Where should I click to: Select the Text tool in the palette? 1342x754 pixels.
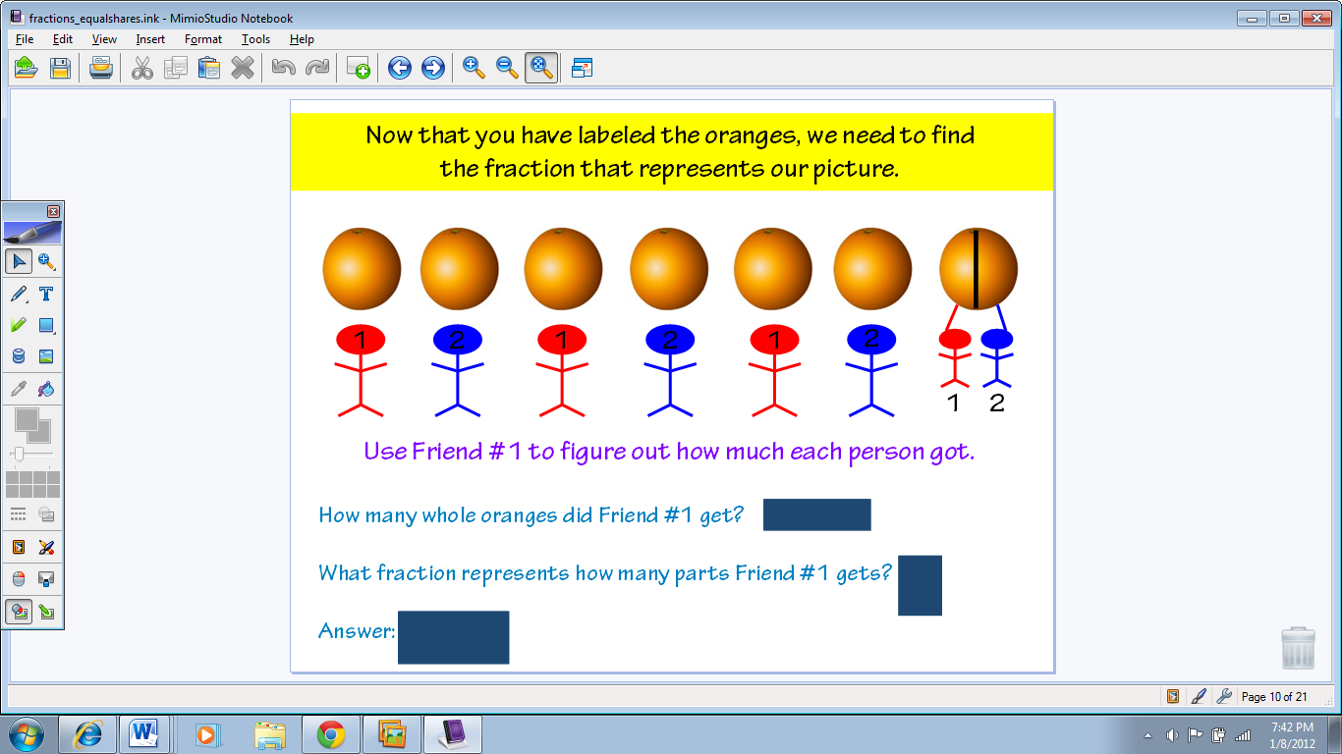[x=46, y=294]
